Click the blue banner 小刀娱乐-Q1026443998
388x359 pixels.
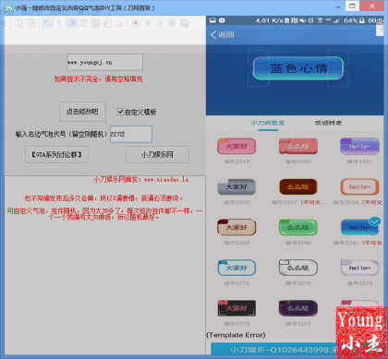pyautogui.click(x=273, y=350)
